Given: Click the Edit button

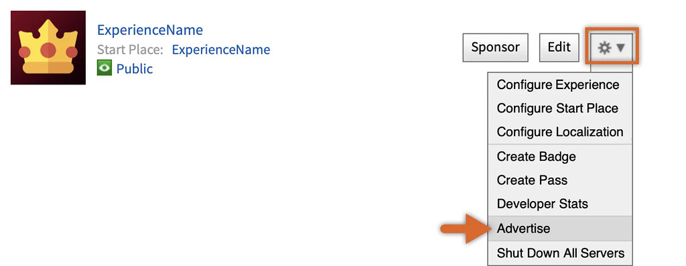Looking at the screenshot, I should pos(559,48).
